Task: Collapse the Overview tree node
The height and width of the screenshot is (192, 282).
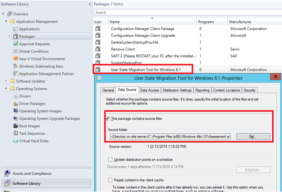Action: (x=3, y=13)
